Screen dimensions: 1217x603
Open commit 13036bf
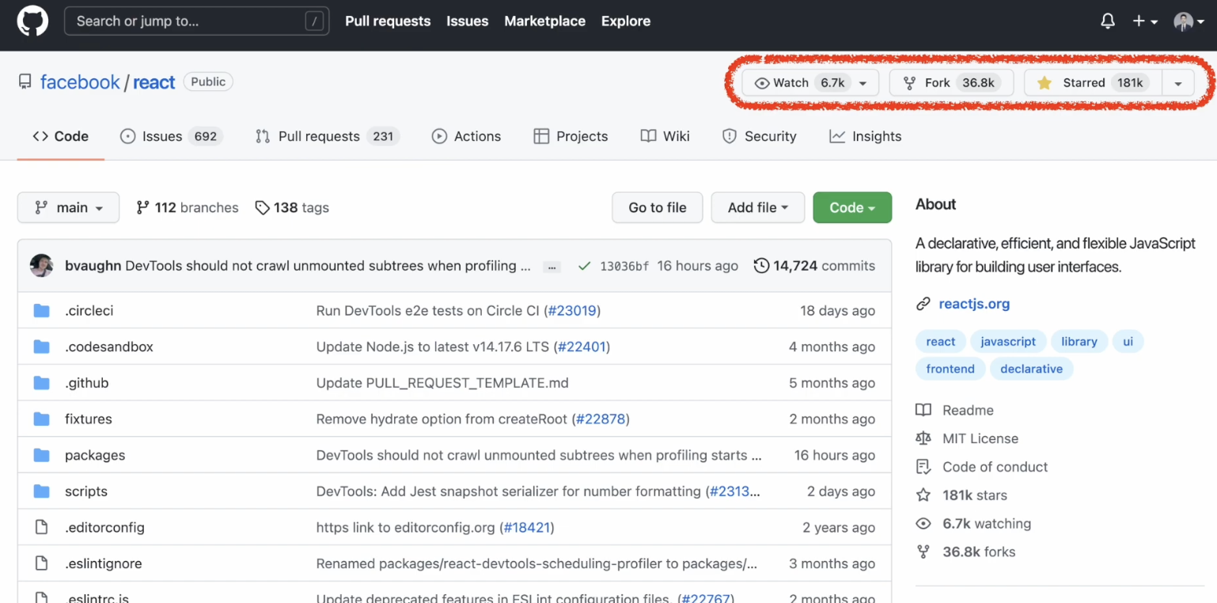click(624, 266)
